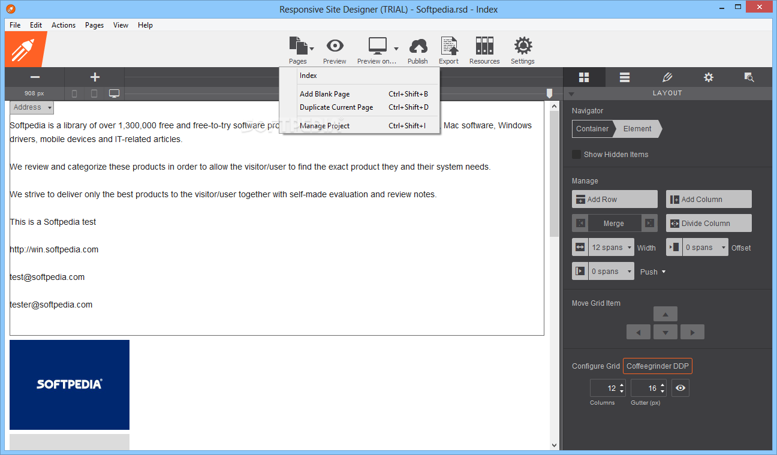The image size is (777, 455).
Task: Decrease Gutter value with down stepper
Action: [x=663, y=391]
